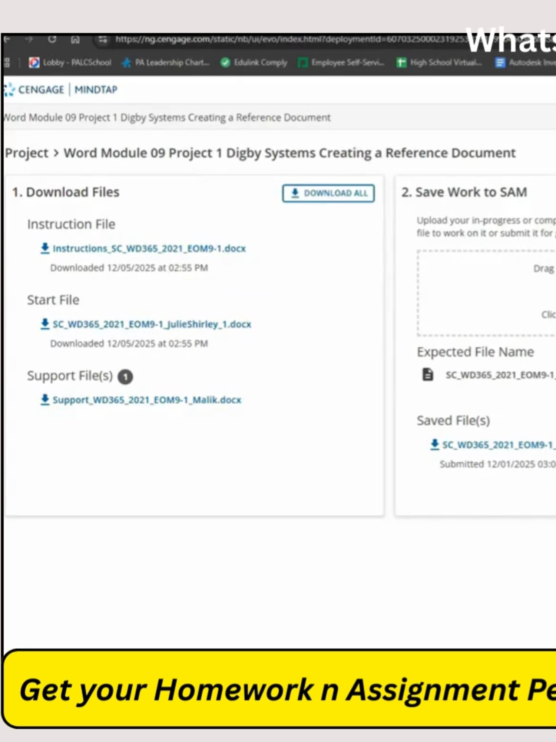Open site information icon beside the URL

tap(103, 40)
